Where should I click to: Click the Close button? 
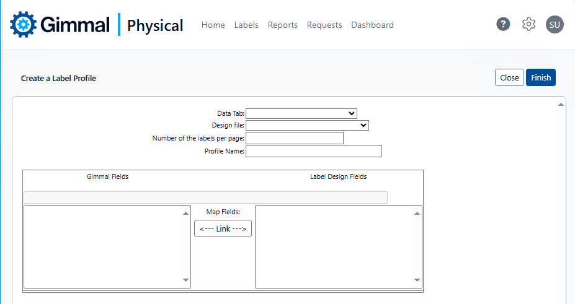509,77
